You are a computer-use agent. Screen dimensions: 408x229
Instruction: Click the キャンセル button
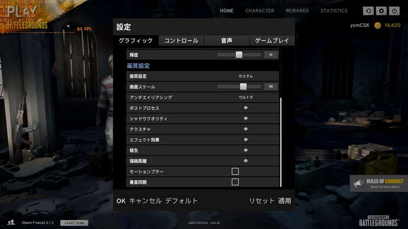pos(145,201)
